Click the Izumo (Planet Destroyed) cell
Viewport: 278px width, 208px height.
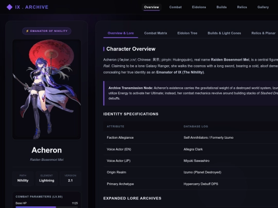202,172
